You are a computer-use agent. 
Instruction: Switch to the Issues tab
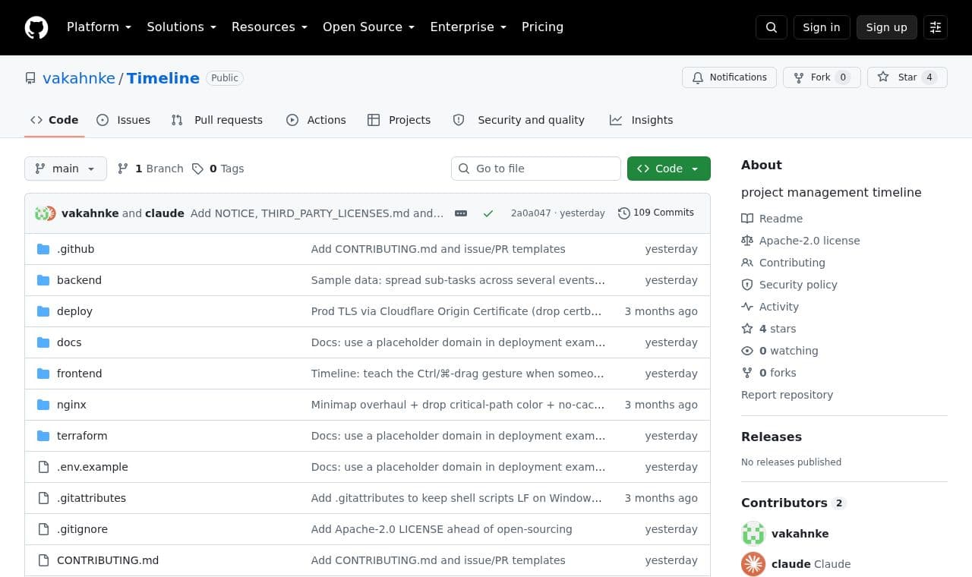(124, 120)
